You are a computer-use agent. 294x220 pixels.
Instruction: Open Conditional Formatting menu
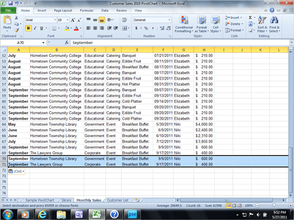[184, 24]
